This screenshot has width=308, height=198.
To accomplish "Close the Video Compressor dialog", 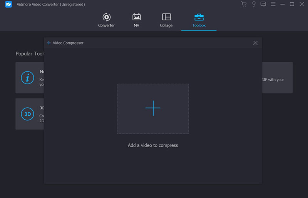I will 255,43.
